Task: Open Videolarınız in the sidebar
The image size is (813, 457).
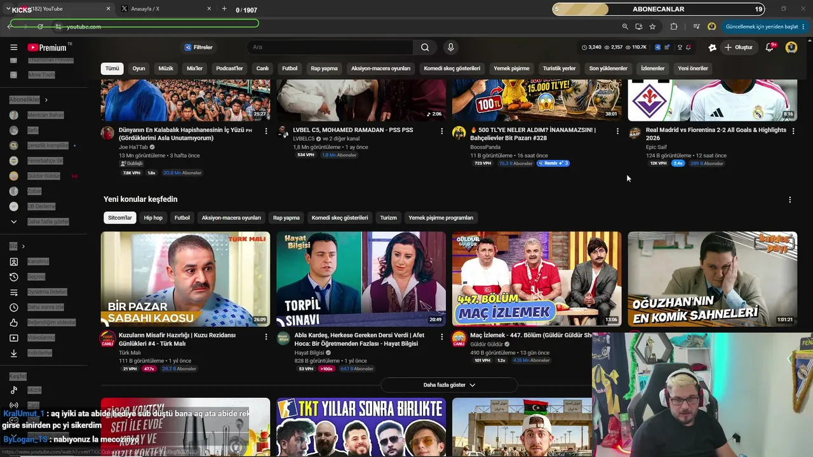Action: point(41,338)
